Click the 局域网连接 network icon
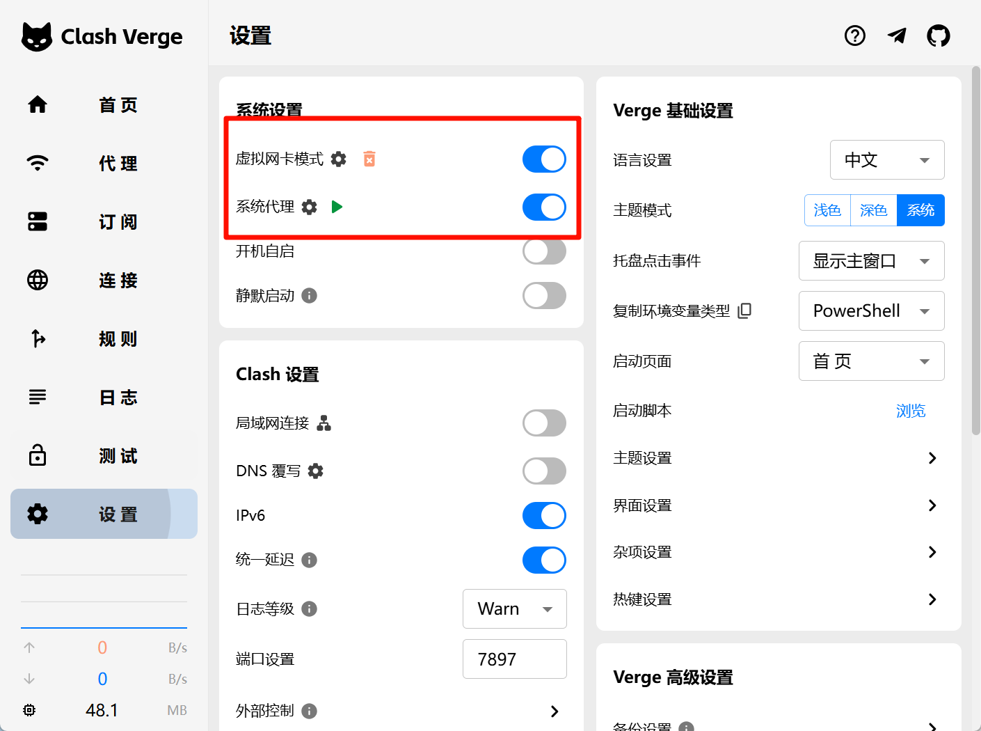This screenshot has width=981, height=731. click(x=324, y=423)
